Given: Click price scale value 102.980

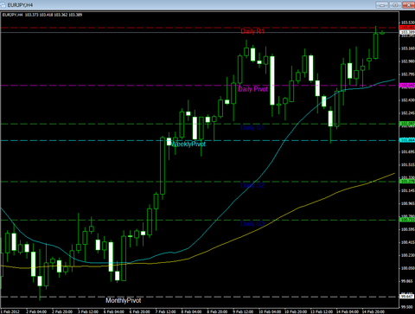Looking at the screenshot, I should pyautogui.click(x=408, y=61).
